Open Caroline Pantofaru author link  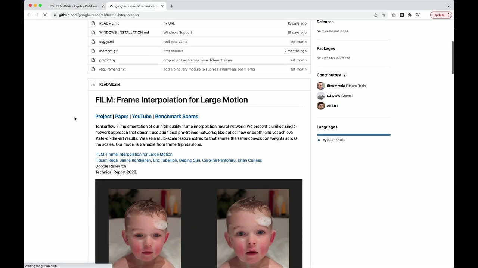pyautogui.click(x=219, y=160)
